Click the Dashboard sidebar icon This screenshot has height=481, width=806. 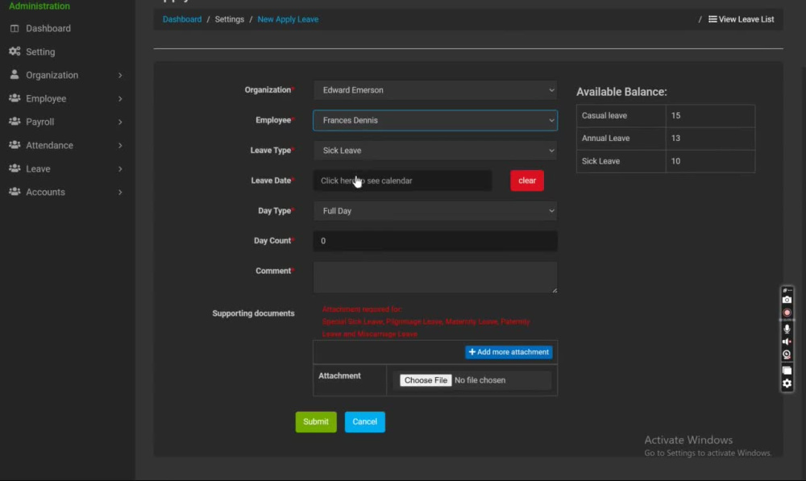(15, 28)
